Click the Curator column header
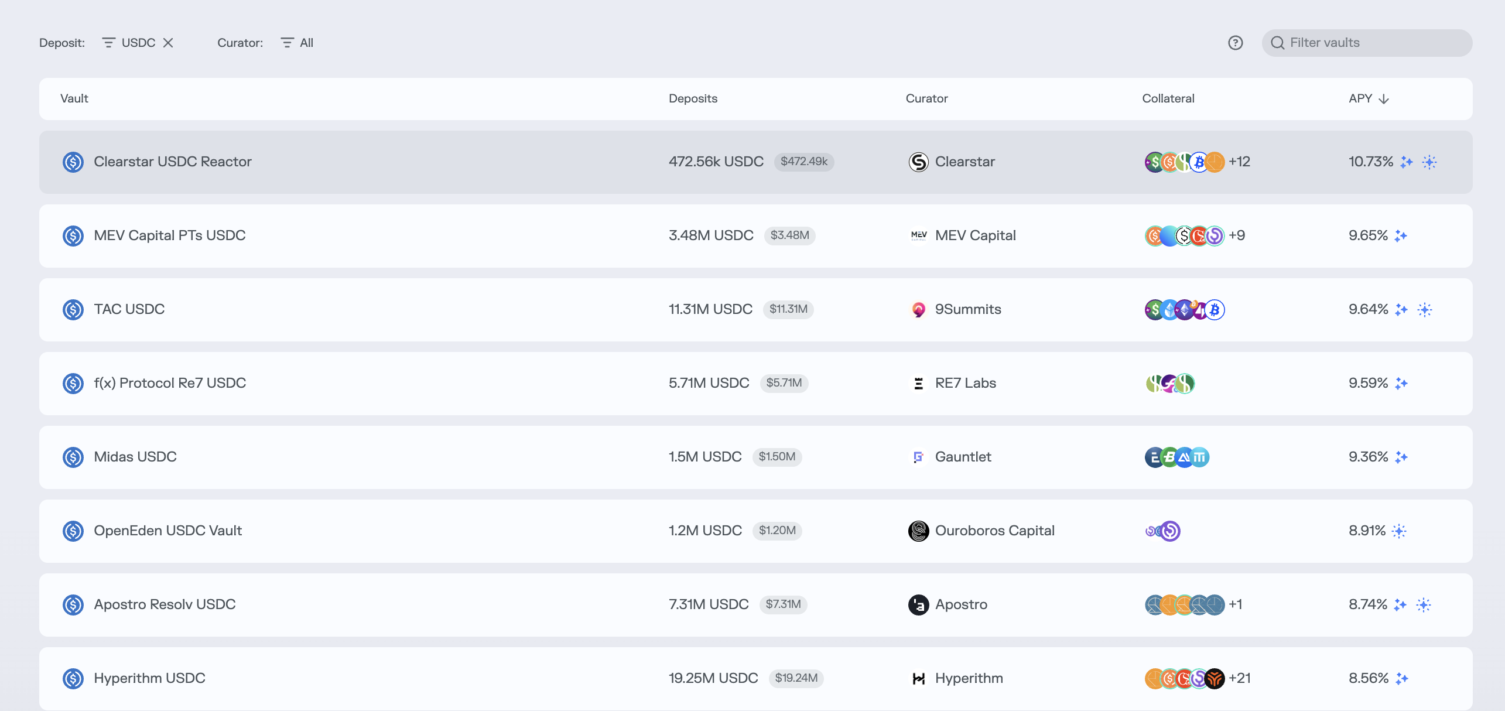The width and height of the screenshot is (1505, 711). pos(926,98)
